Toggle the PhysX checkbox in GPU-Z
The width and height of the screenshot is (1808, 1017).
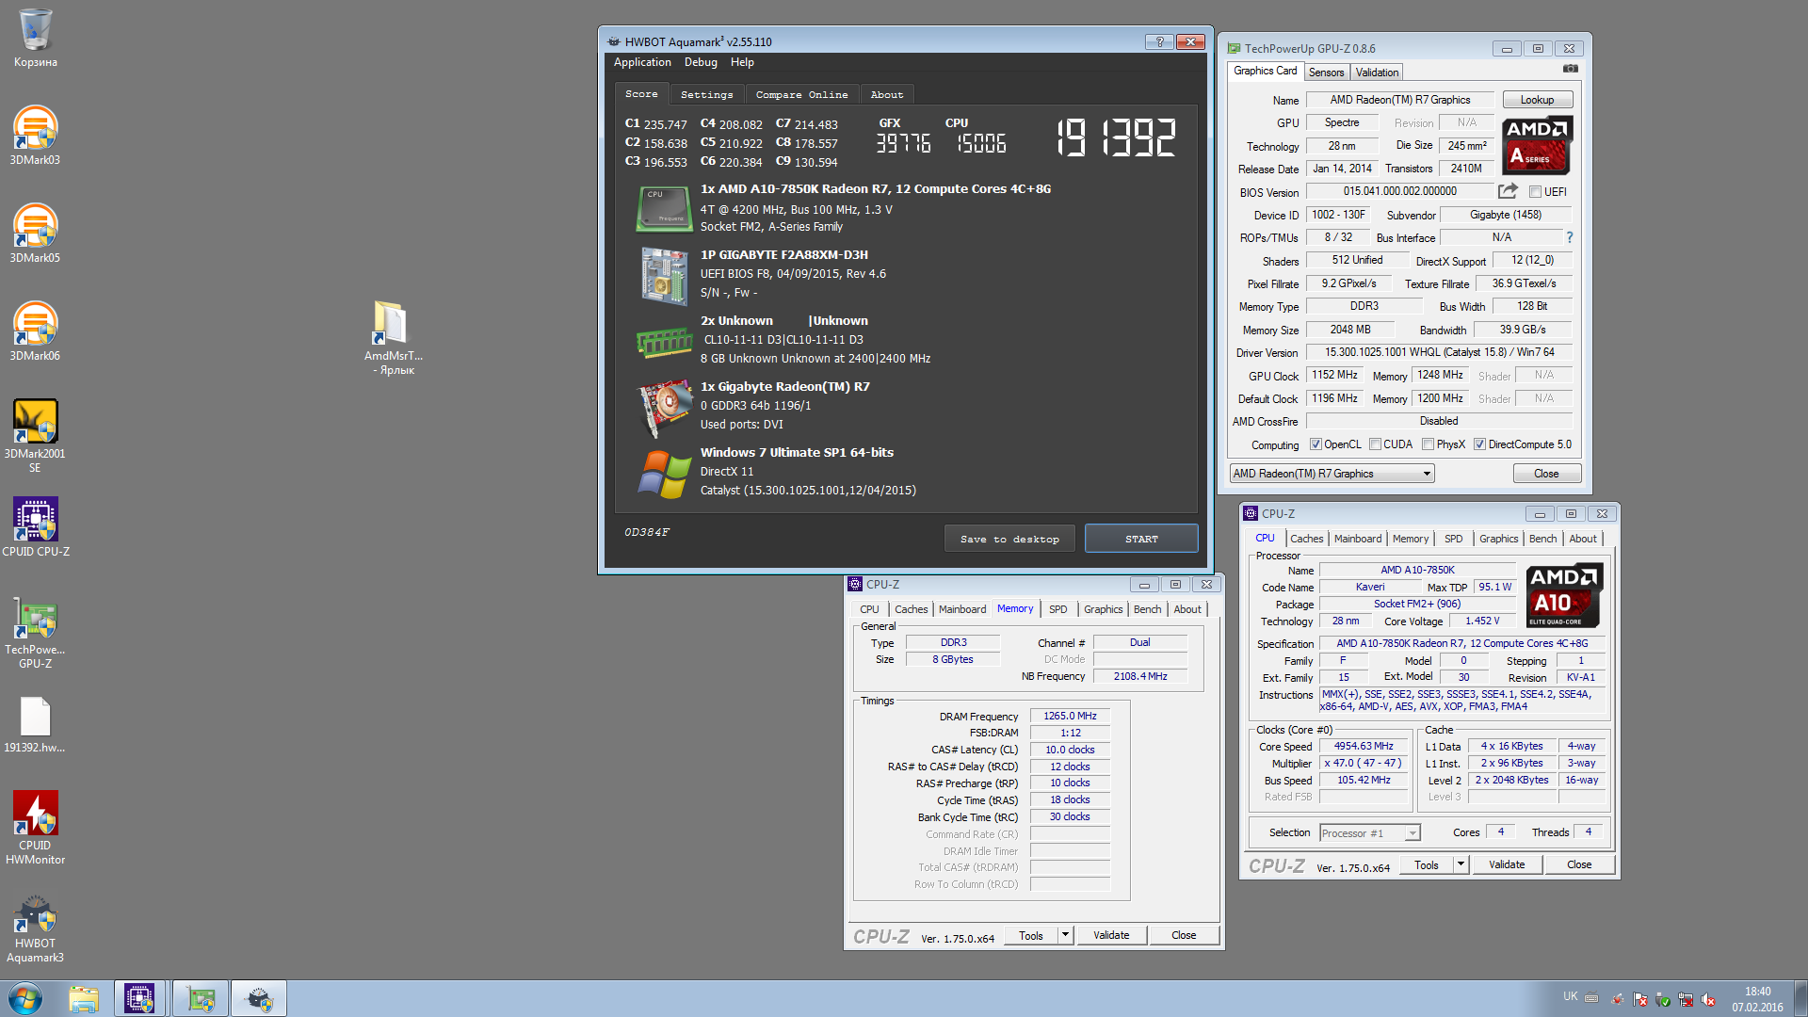pos(1428,444)
